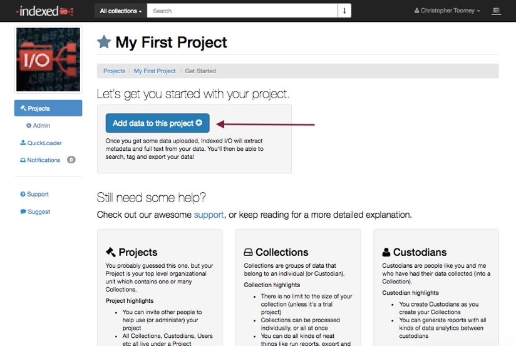
Task: Click inside the Search input field
Action: 242,11
